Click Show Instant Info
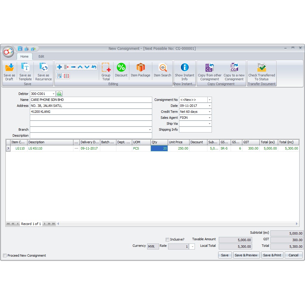 (185, 72)
